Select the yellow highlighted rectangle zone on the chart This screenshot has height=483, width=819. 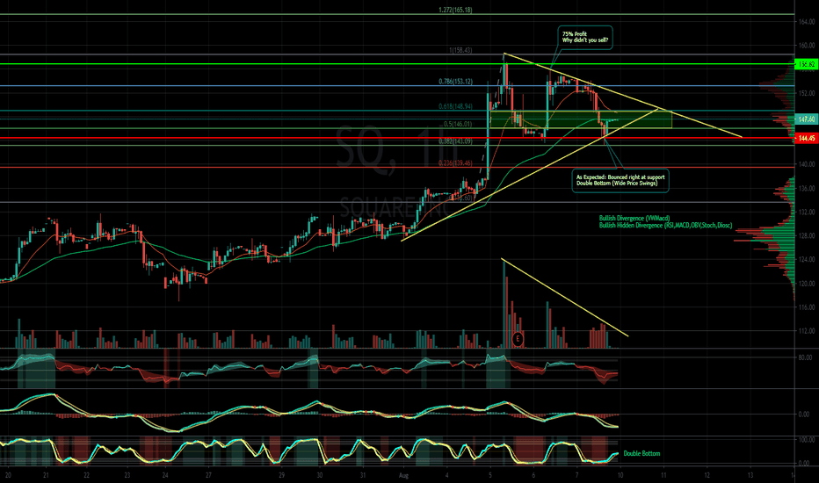(581, 119)
